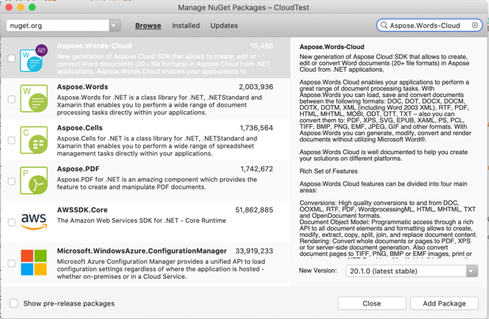Switch to the Updates tab
This screenshot has width=489, height=319.
pos(224,25)
